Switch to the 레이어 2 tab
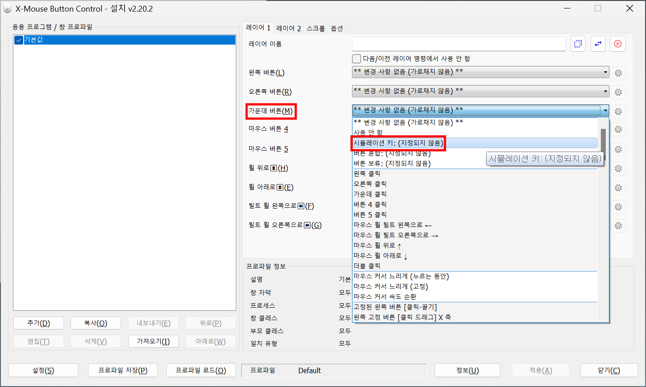The height and width of the screenshot is (387, 646). click(x=289, y=29)
